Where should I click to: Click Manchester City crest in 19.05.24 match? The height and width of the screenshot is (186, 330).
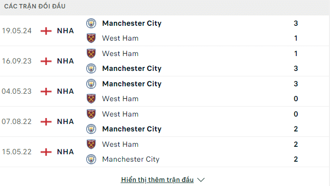[91, 23]
